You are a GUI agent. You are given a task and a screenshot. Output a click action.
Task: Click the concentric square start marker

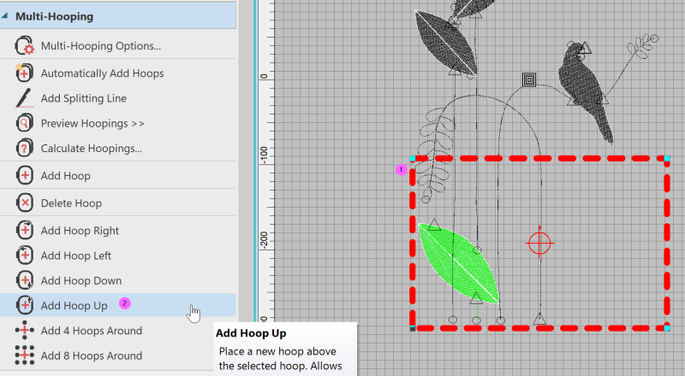529,79
